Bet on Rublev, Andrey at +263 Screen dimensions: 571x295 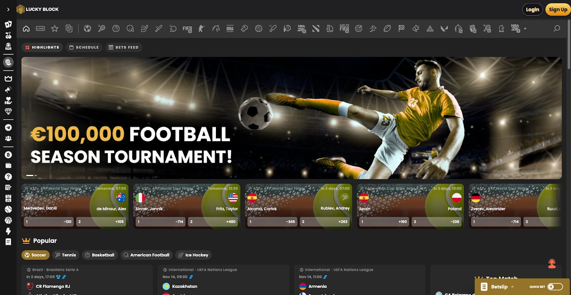pyautogui.click(x=325, y=222)
